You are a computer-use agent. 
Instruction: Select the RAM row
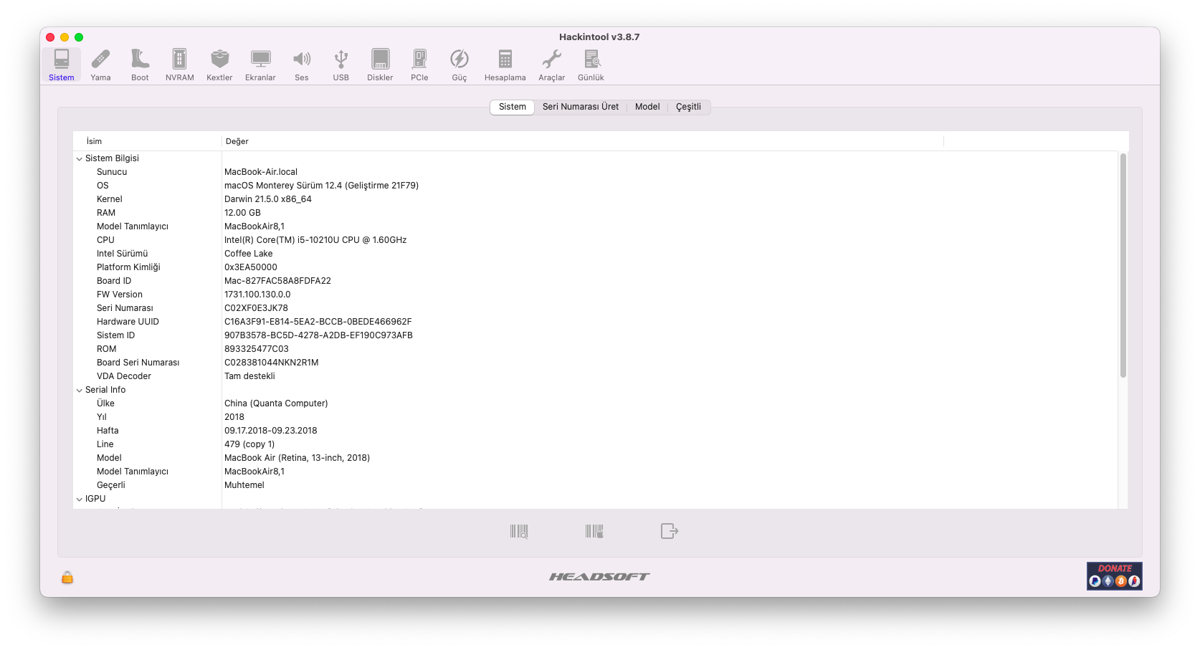click(x=596, y=213)
